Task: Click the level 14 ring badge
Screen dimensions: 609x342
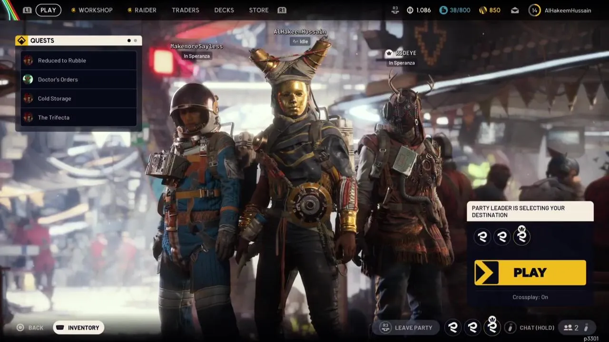Action: click(x=534, y=10)
